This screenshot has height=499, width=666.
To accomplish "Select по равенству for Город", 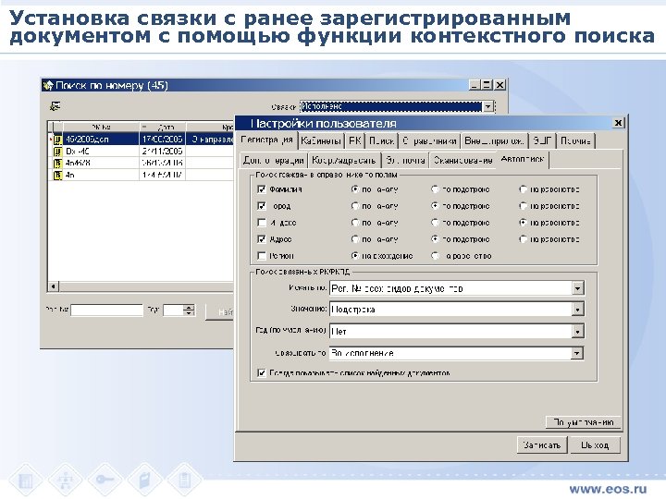I will 524,206.
